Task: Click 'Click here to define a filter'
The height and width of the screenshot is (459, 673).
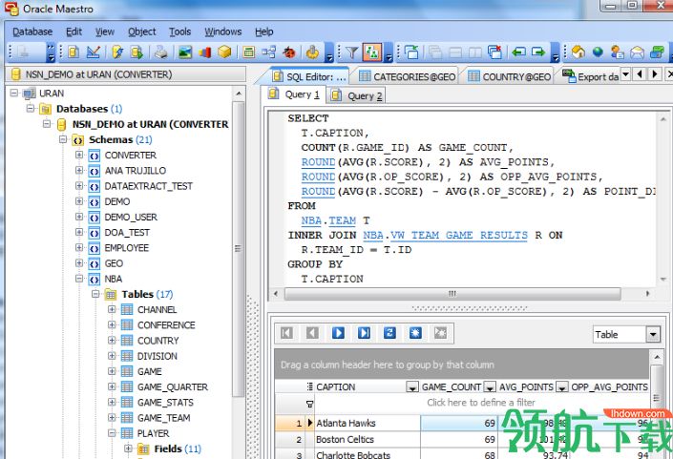Action: coord(481,403)
